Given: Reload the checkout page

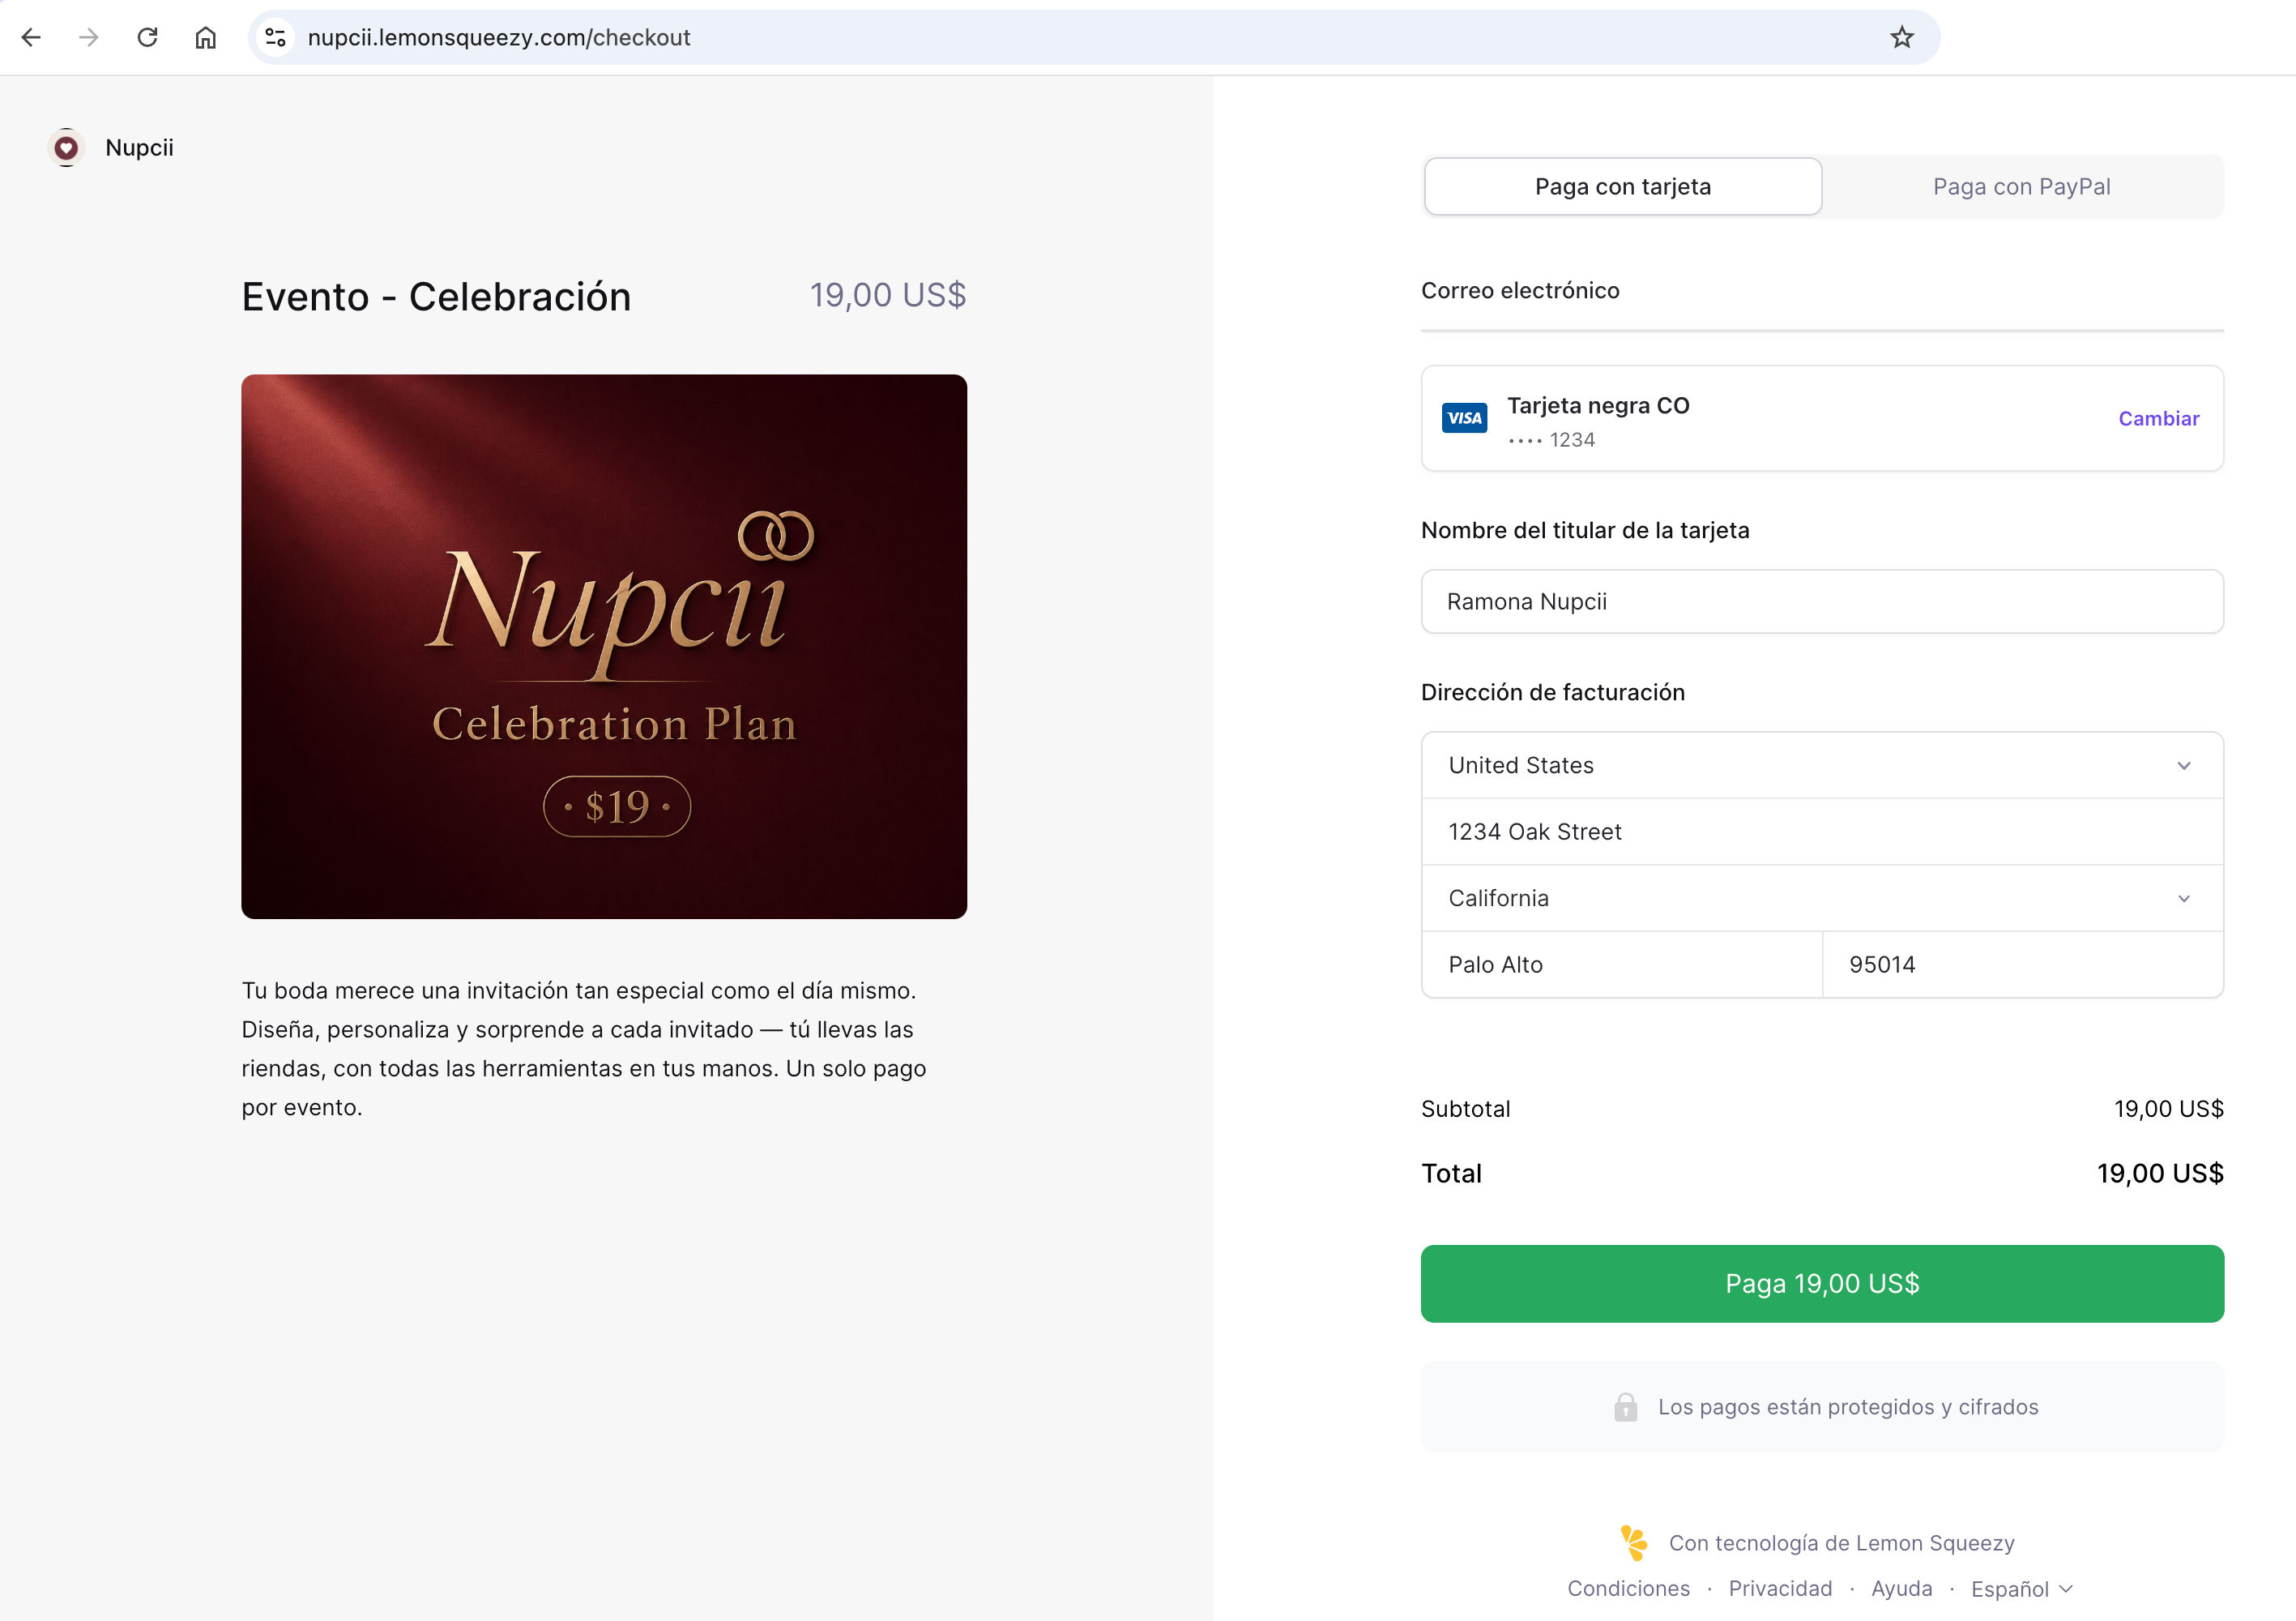Looking at the screenshot, I should point(147,37).
